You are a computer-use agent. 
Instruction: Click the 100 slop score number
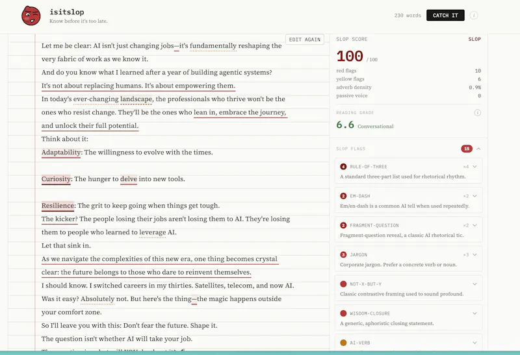click(350, 56)
